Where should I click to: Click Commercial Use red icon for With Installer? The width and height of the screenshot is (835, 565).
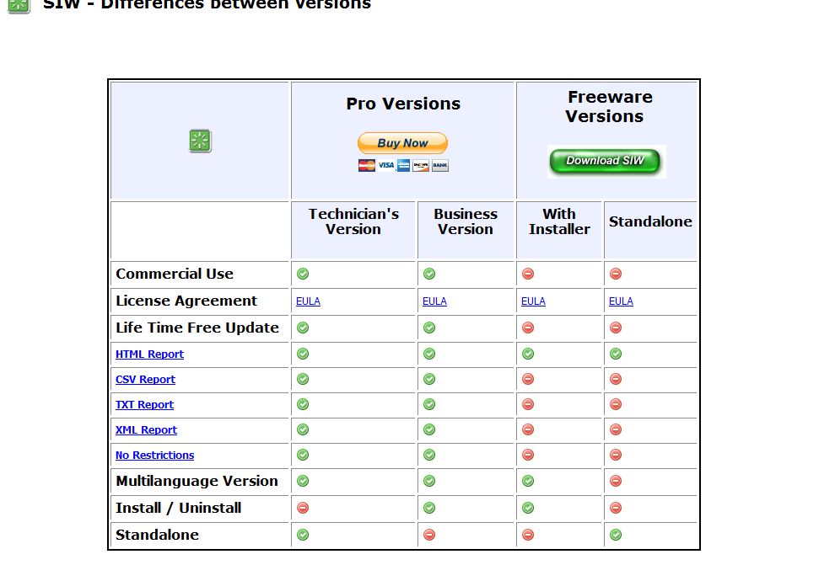pos(528,274)
